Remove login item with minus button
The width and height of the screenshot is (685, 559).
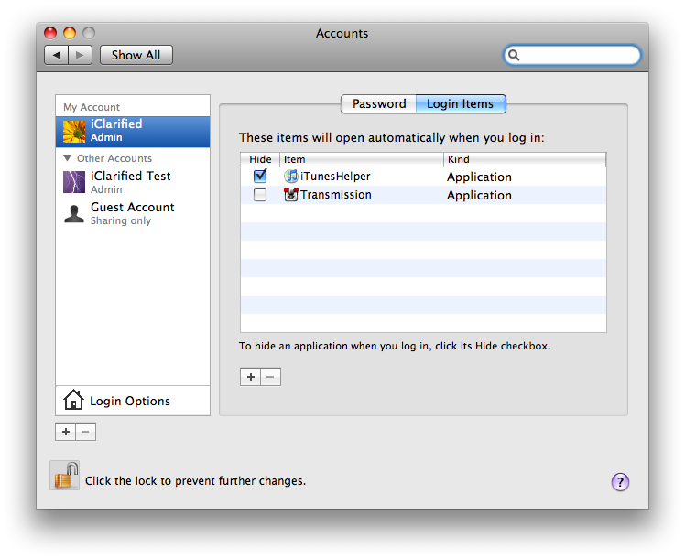pos(270,377)
